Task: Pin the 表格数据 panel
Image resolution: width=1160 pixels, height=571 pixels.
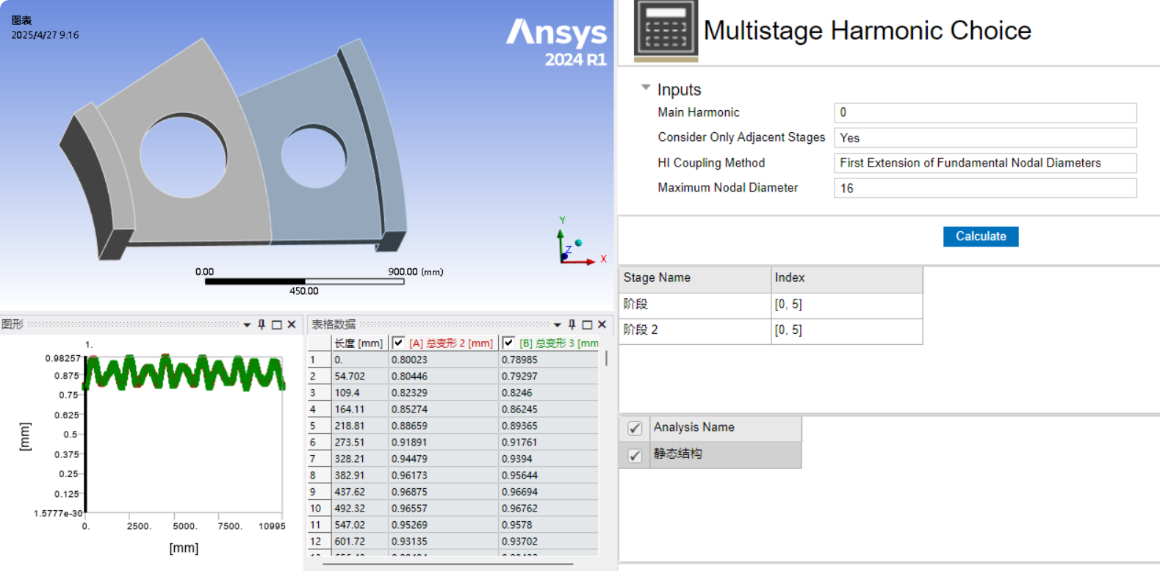Action: pos(572,324)
